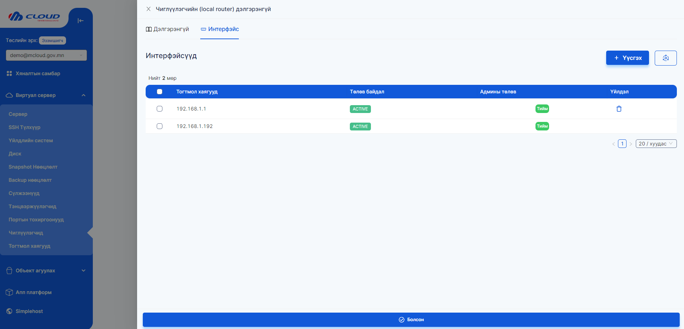684x329 pixels.
Task: Switch to the Дэлгэрэнгүй tab
Action: click(x=167, y=29)
